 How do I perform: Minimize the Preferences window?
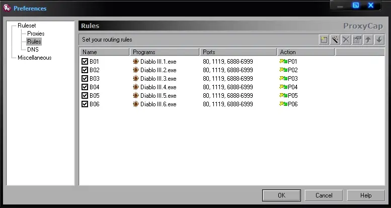[340, 6]
